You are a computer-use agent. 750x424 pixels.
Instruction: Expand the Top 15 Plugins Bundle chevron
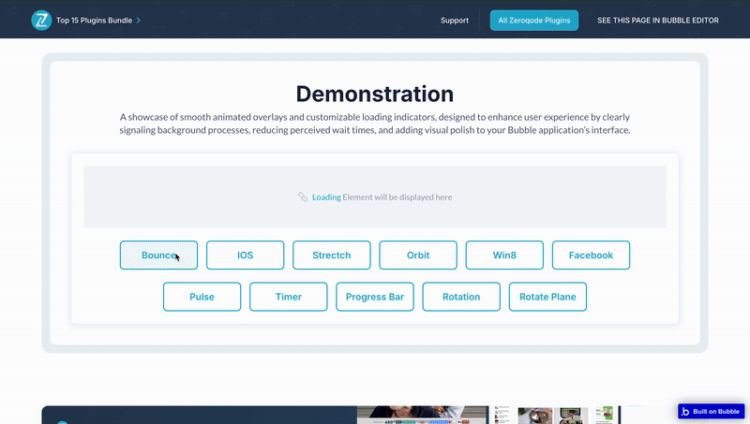coord(139,20)
